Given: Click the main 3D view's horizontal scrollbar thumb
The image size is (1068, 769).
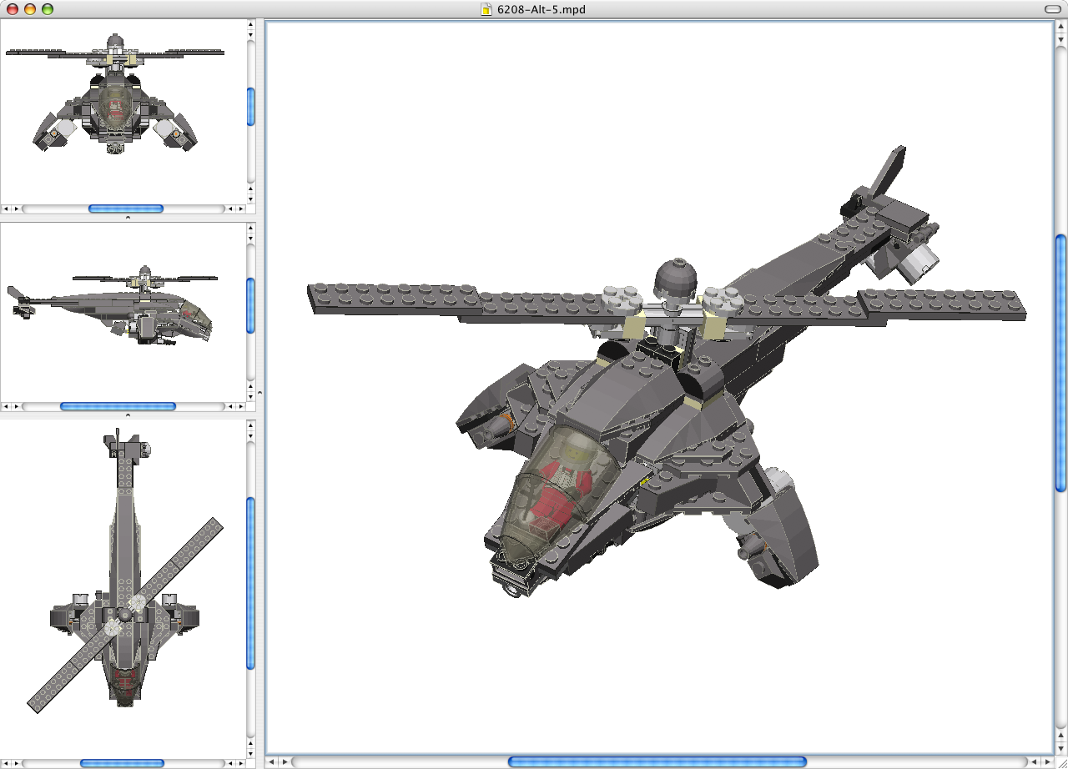Looking at the screenshot, I should click(657, 761).
